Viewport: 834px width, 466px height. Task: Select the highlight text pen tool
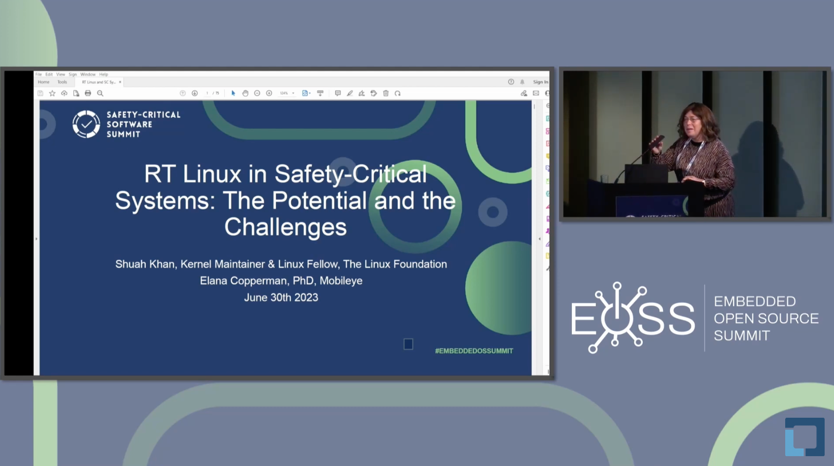pyautogui.click(x=349, y=93)
